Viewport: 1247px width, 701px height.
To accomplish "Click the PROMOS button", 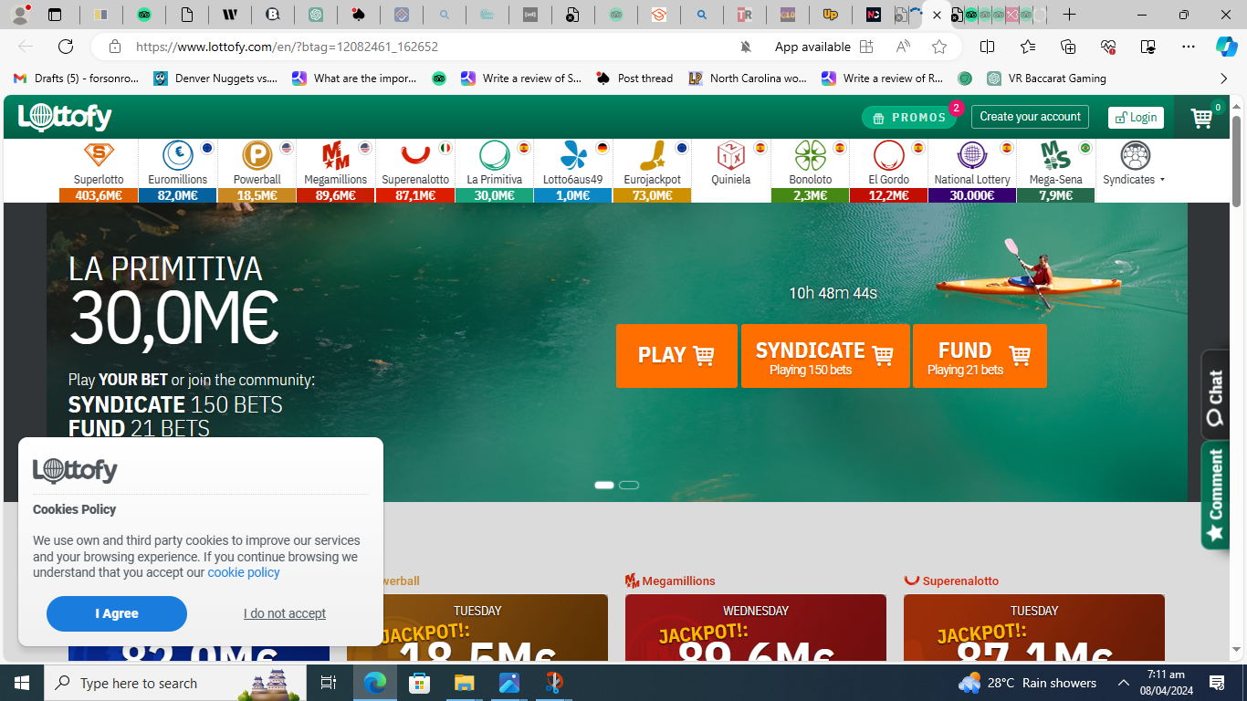I will tap(909, 117).
